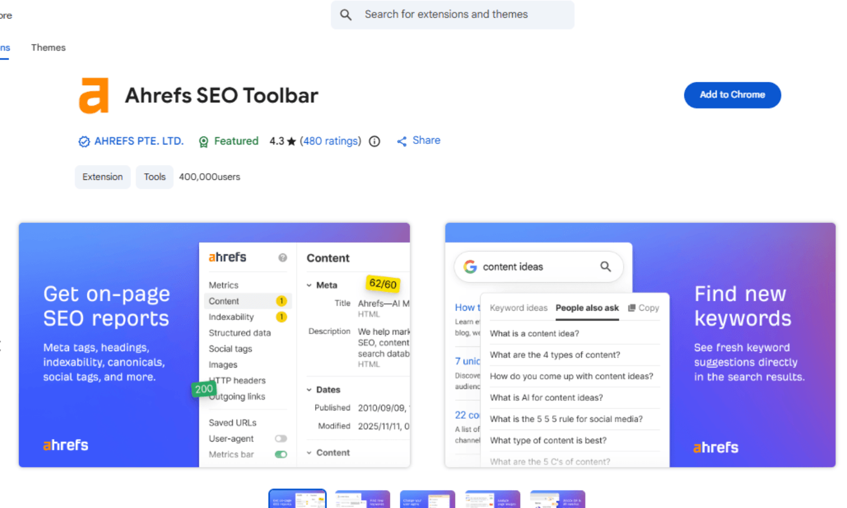Click the Featured award badge icon
847x508 pixels.
(x=204, y=142)
